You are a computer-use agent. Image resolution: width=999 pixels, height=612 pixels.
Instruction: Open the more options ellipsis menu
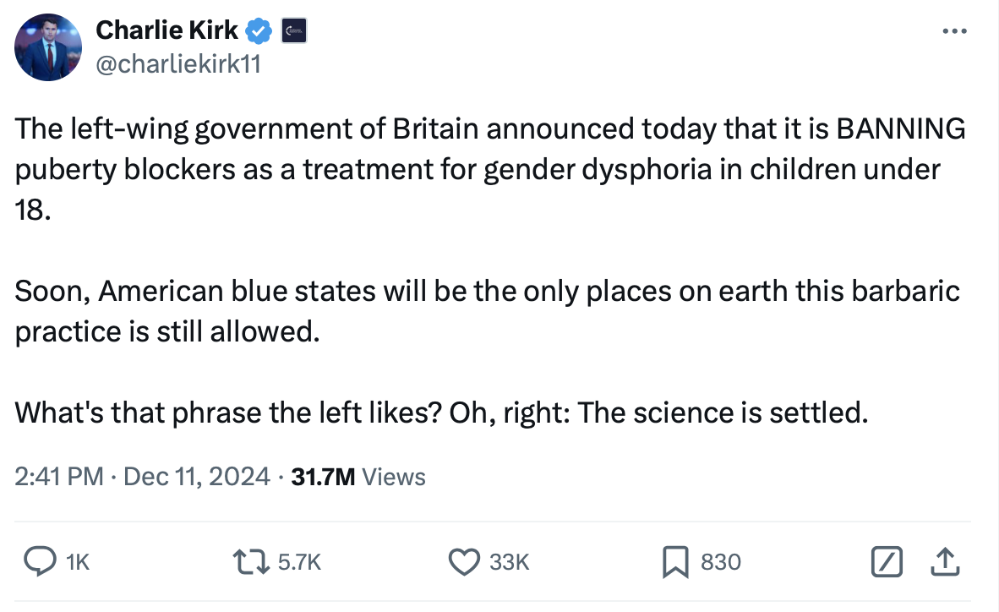[x=954, y=31]
